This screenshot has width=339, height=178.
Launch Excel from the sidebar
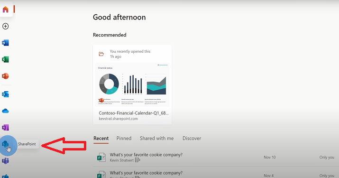coord(5,59)
